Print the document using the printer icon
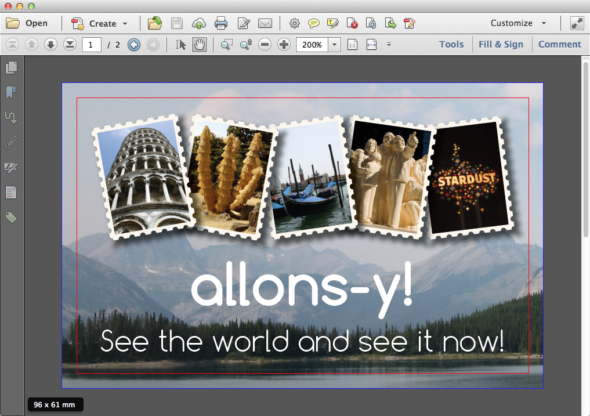The image size is (590, 416). pos(221,23)
